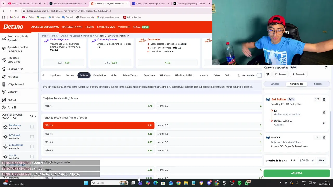Open Los favoritos sidebar item
Image resolution: width=333 pixels, height=187 pixels.
point(15,69)
